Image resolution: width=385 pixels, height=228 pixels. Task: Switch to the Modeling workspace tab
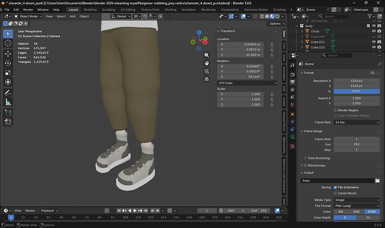(x=90, y=9)
